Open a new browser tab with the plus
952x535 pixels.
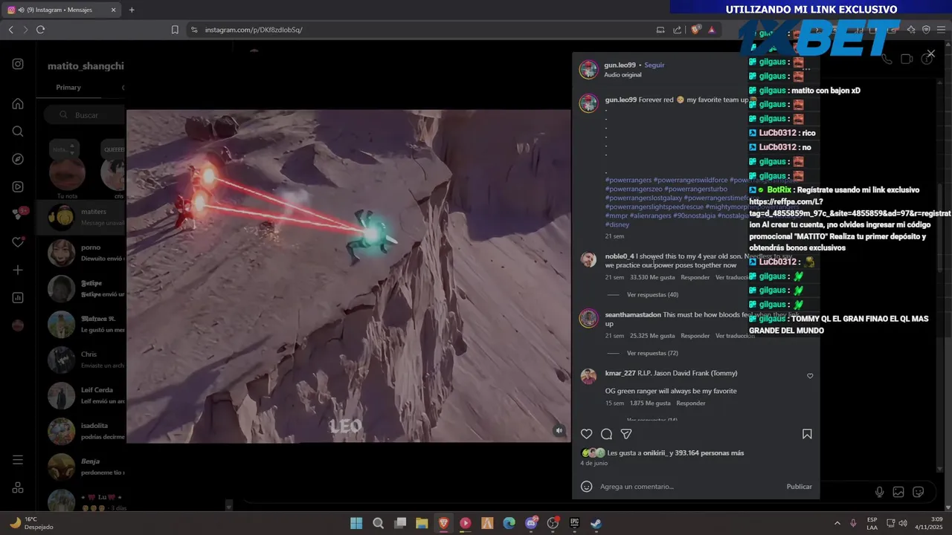[x=132, y=10]
